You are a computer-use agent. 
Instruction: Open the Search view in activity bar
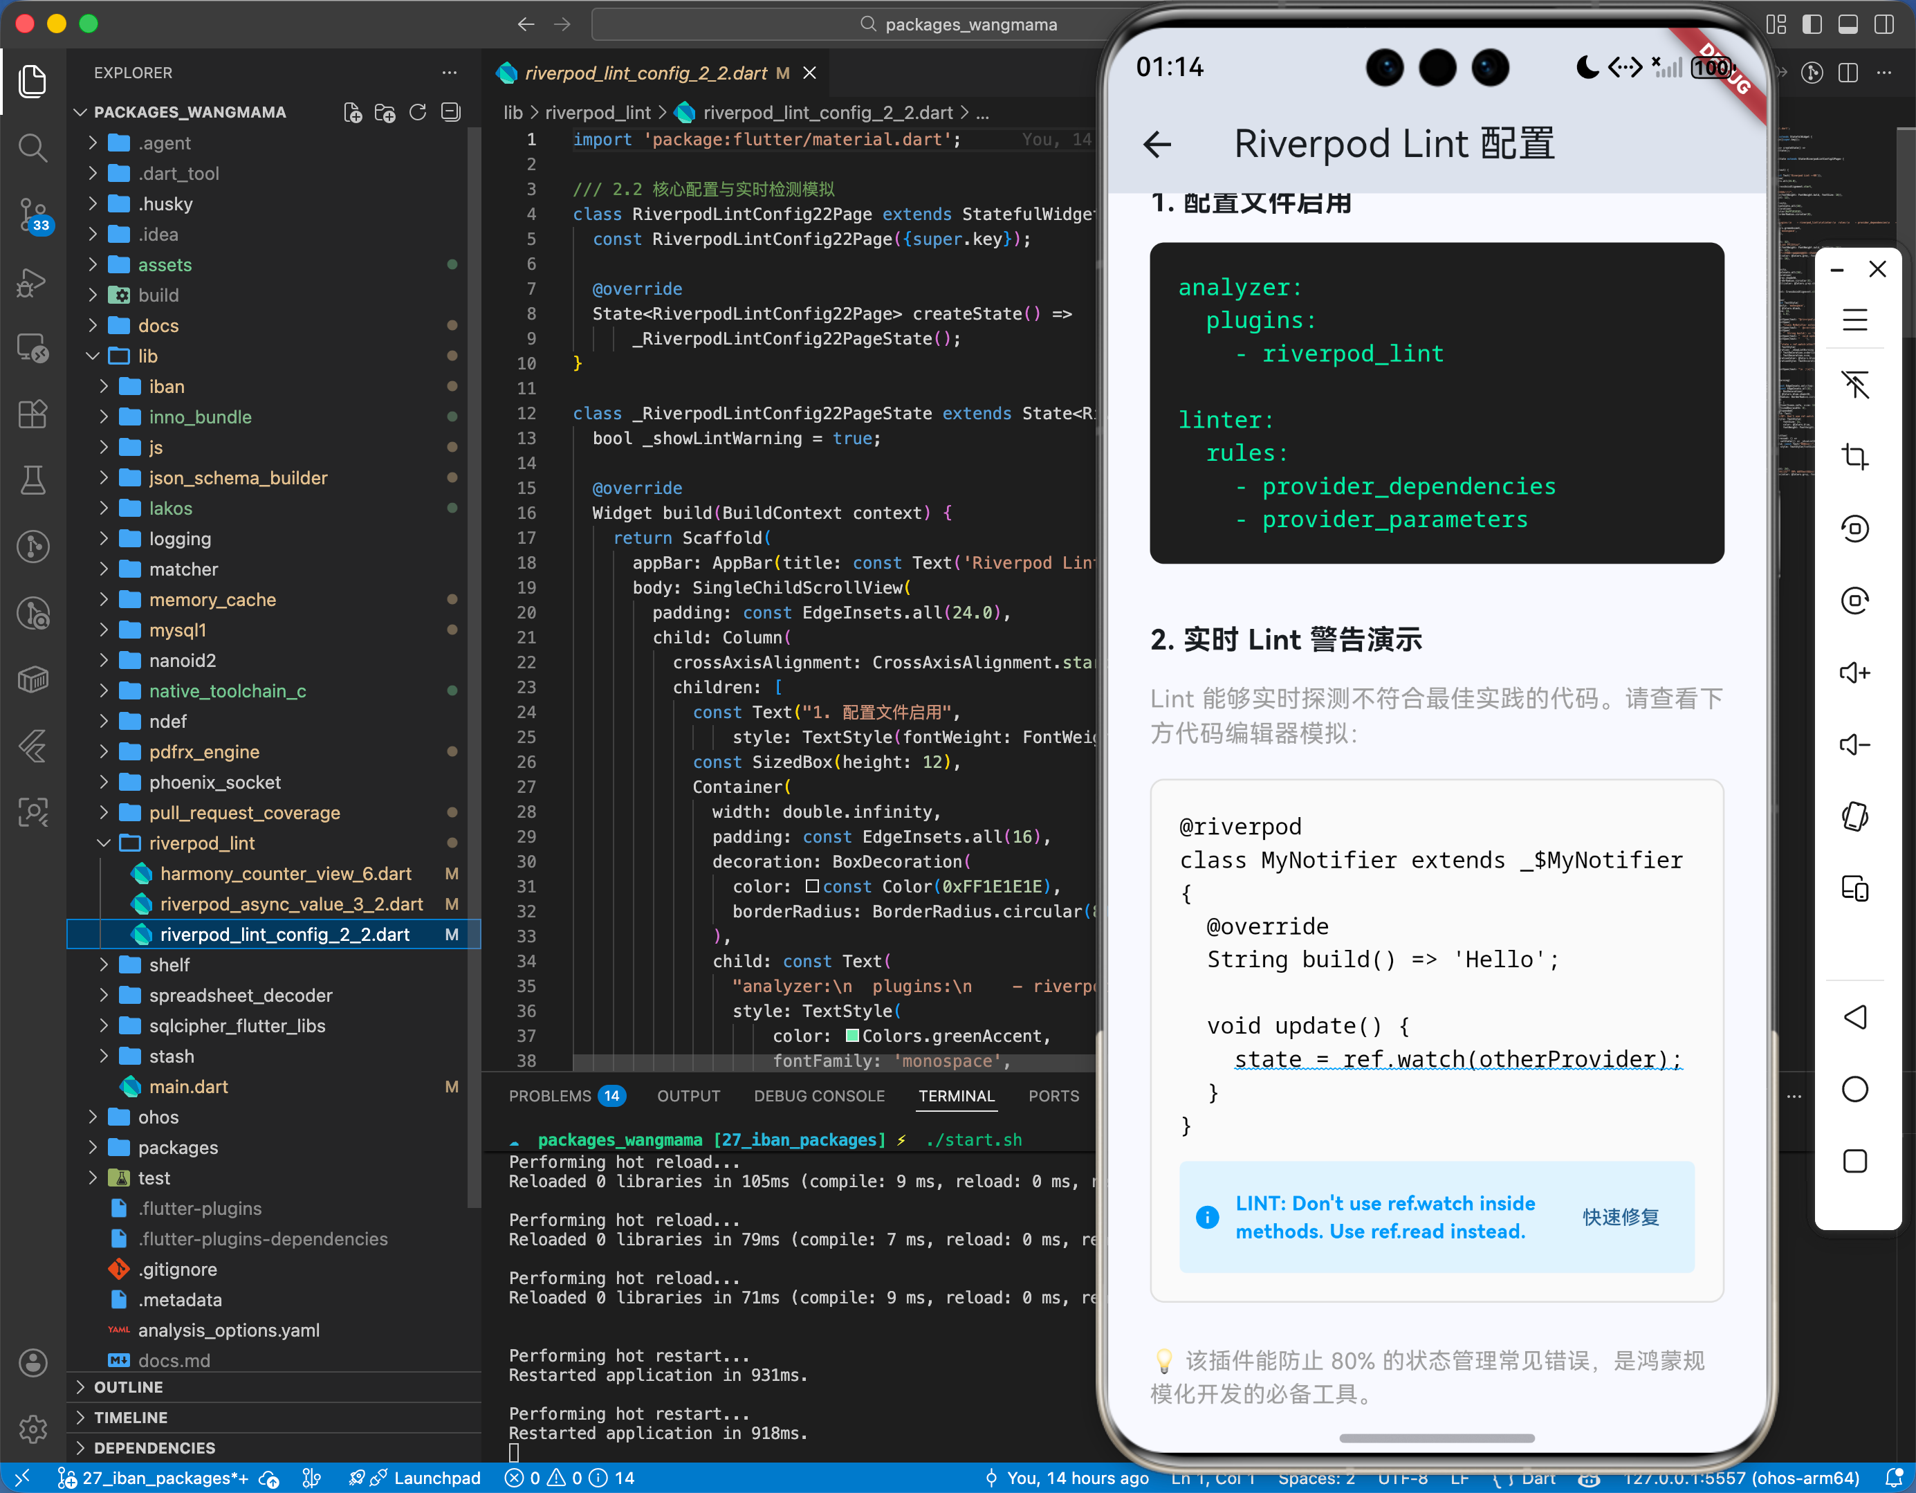(33, 147)
